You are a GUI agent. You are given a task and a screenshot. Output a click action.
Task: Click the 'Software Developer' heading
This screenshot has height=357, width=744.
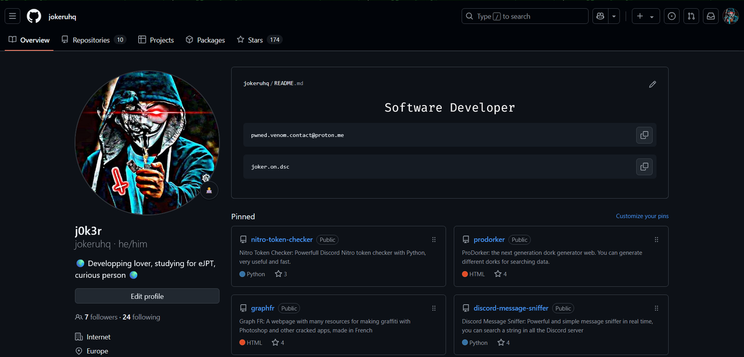tap(450, 107)
